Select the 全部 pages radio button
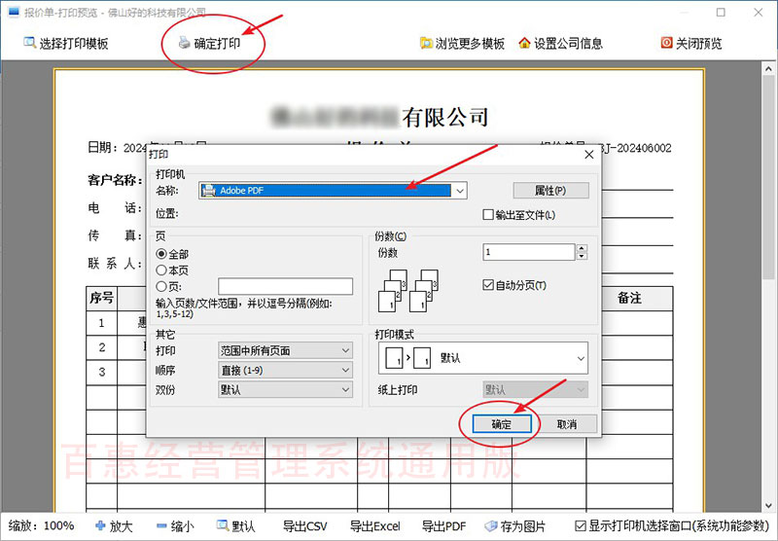778x541 pixels. (x=161, y=254)
